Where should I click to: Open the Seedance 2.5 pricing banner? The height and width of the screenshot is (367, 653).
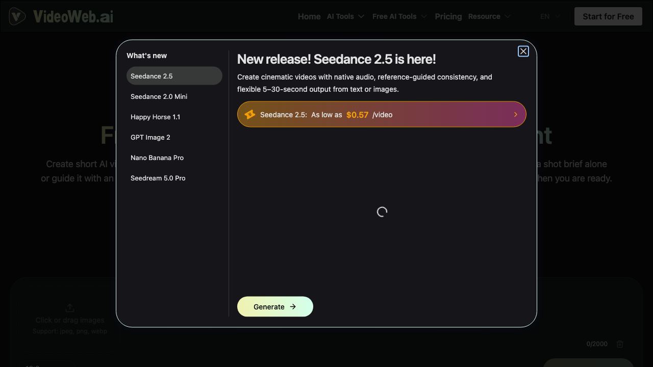click(382, 114)
